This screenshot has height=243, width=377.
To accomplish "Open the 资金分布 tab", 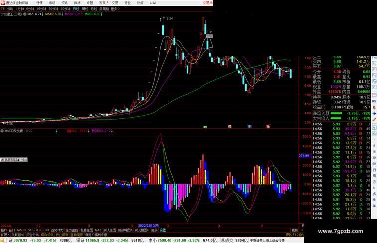I will coord(33,235).
